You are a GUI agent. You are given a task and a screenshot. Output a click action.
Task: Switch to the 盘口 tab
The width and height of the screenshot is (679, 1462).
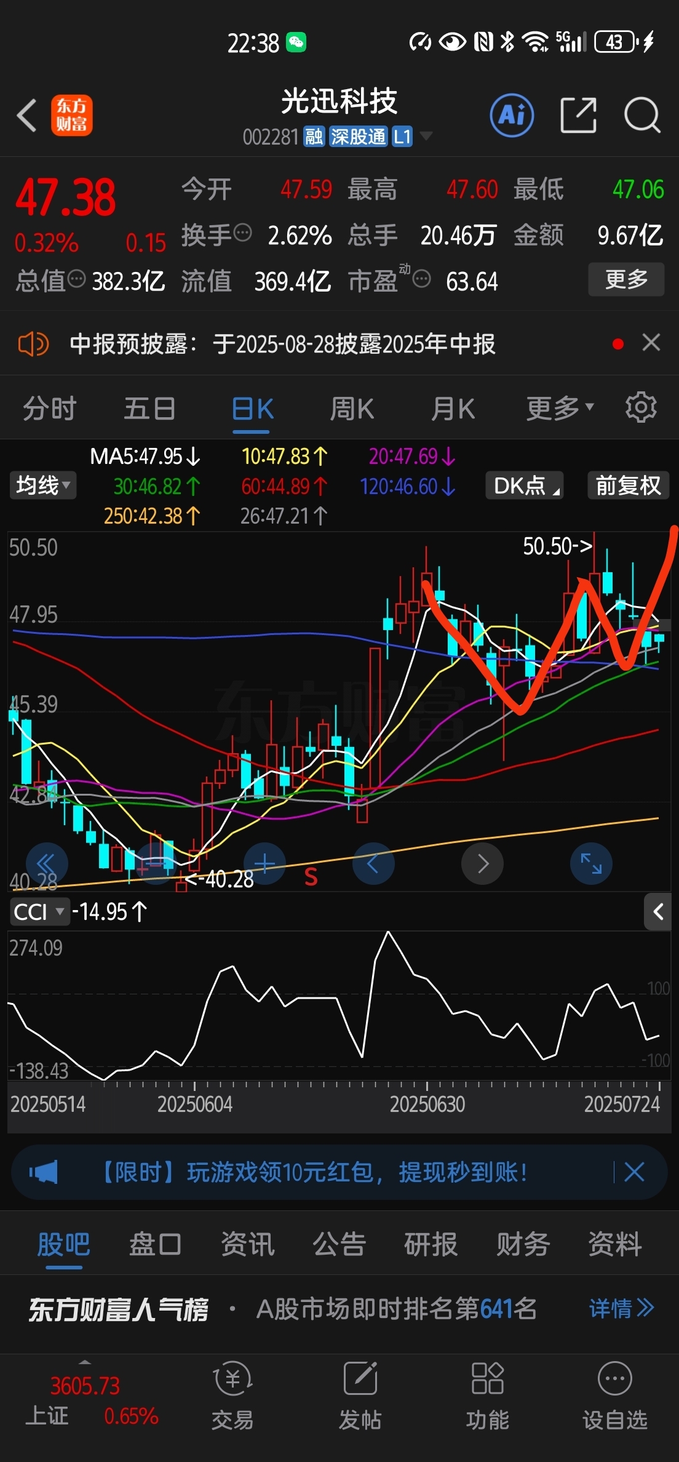click(155, 1244)
